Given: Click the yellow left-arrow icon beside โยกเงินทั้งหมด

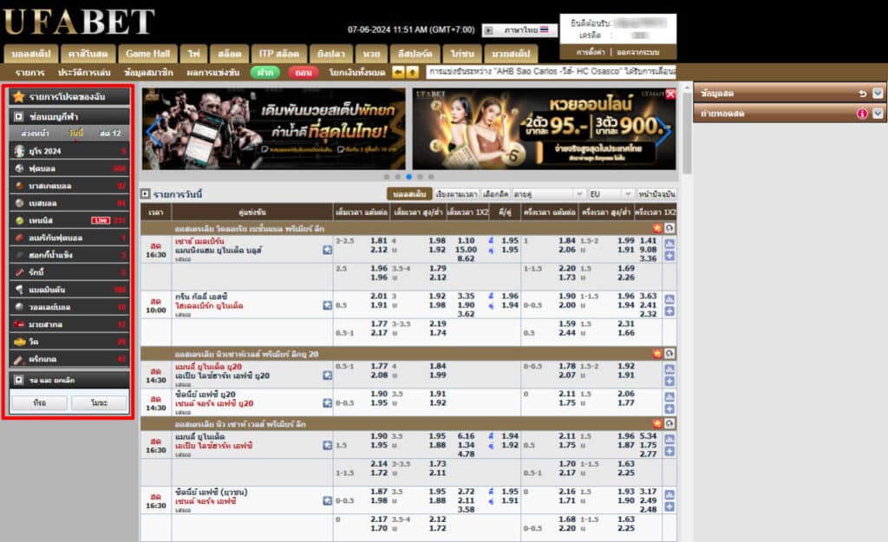Looking at the screenshot, I should click(x=398, y=73).
